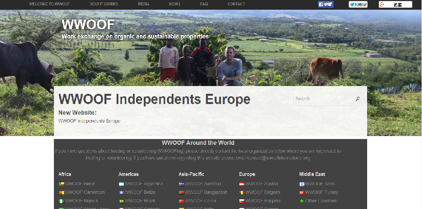Open the WWOOF Benin link
Viewport: 422px width, 209px height.
click(x=80, y=184)
